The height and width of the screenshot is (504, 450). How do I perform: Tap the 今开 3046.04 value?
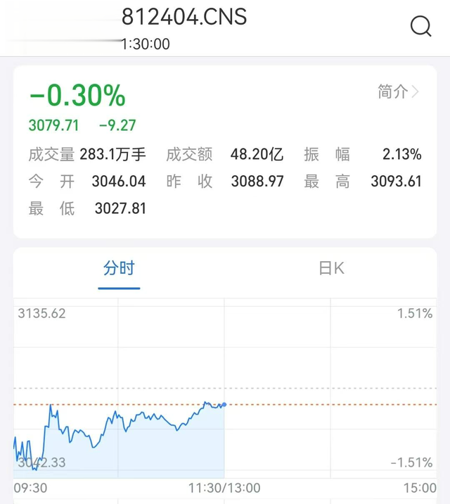coord(119,182)
